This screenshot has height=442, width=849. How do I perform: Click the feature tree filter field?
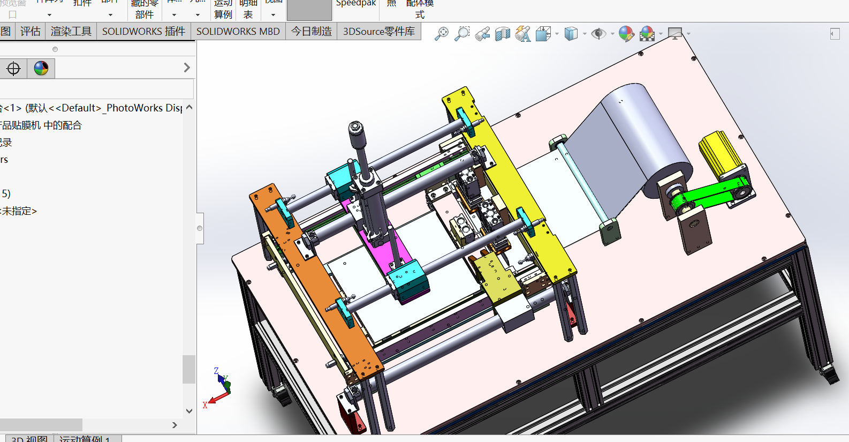[x=96, y=89]
